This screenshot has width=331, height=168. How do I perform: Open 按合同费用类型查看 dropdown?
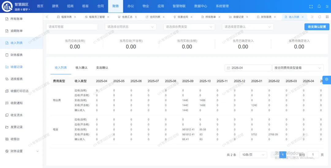click(x=298, y=68)
